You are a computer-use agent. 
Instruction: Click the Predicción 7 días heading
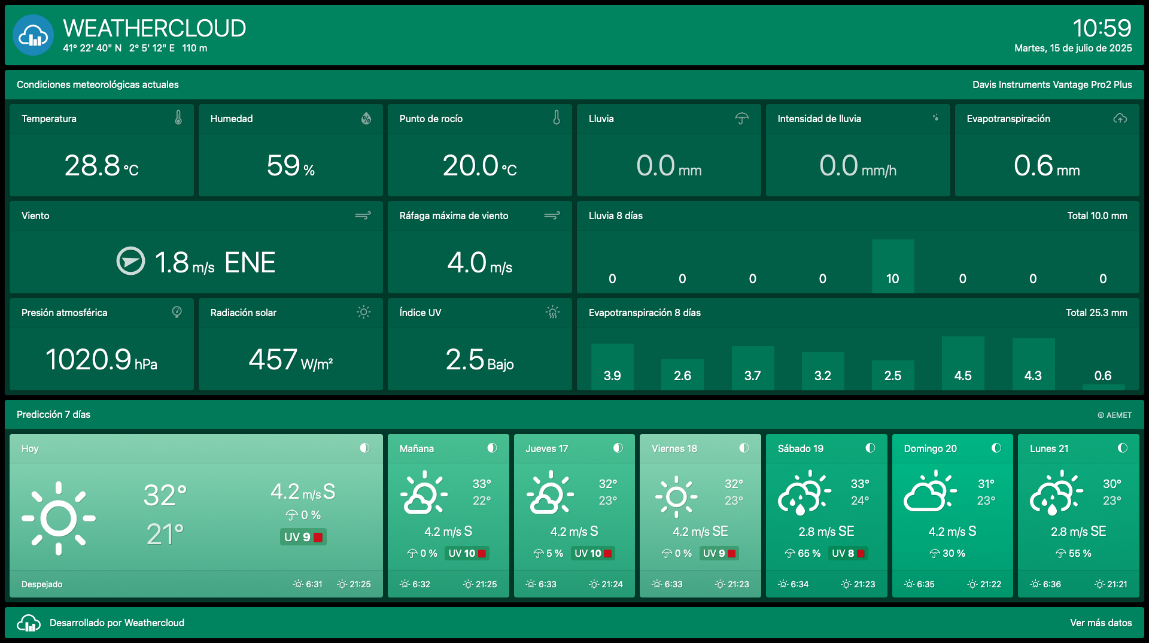click(x=54, y=414)
